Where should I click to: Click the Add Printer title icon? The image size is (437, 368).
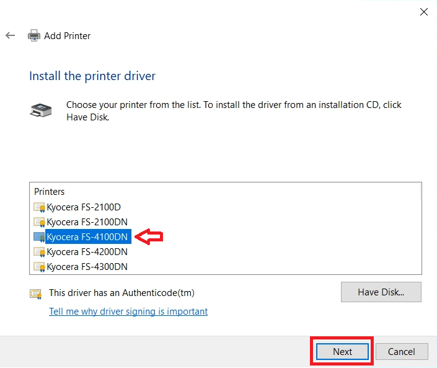tap(34, 35)
